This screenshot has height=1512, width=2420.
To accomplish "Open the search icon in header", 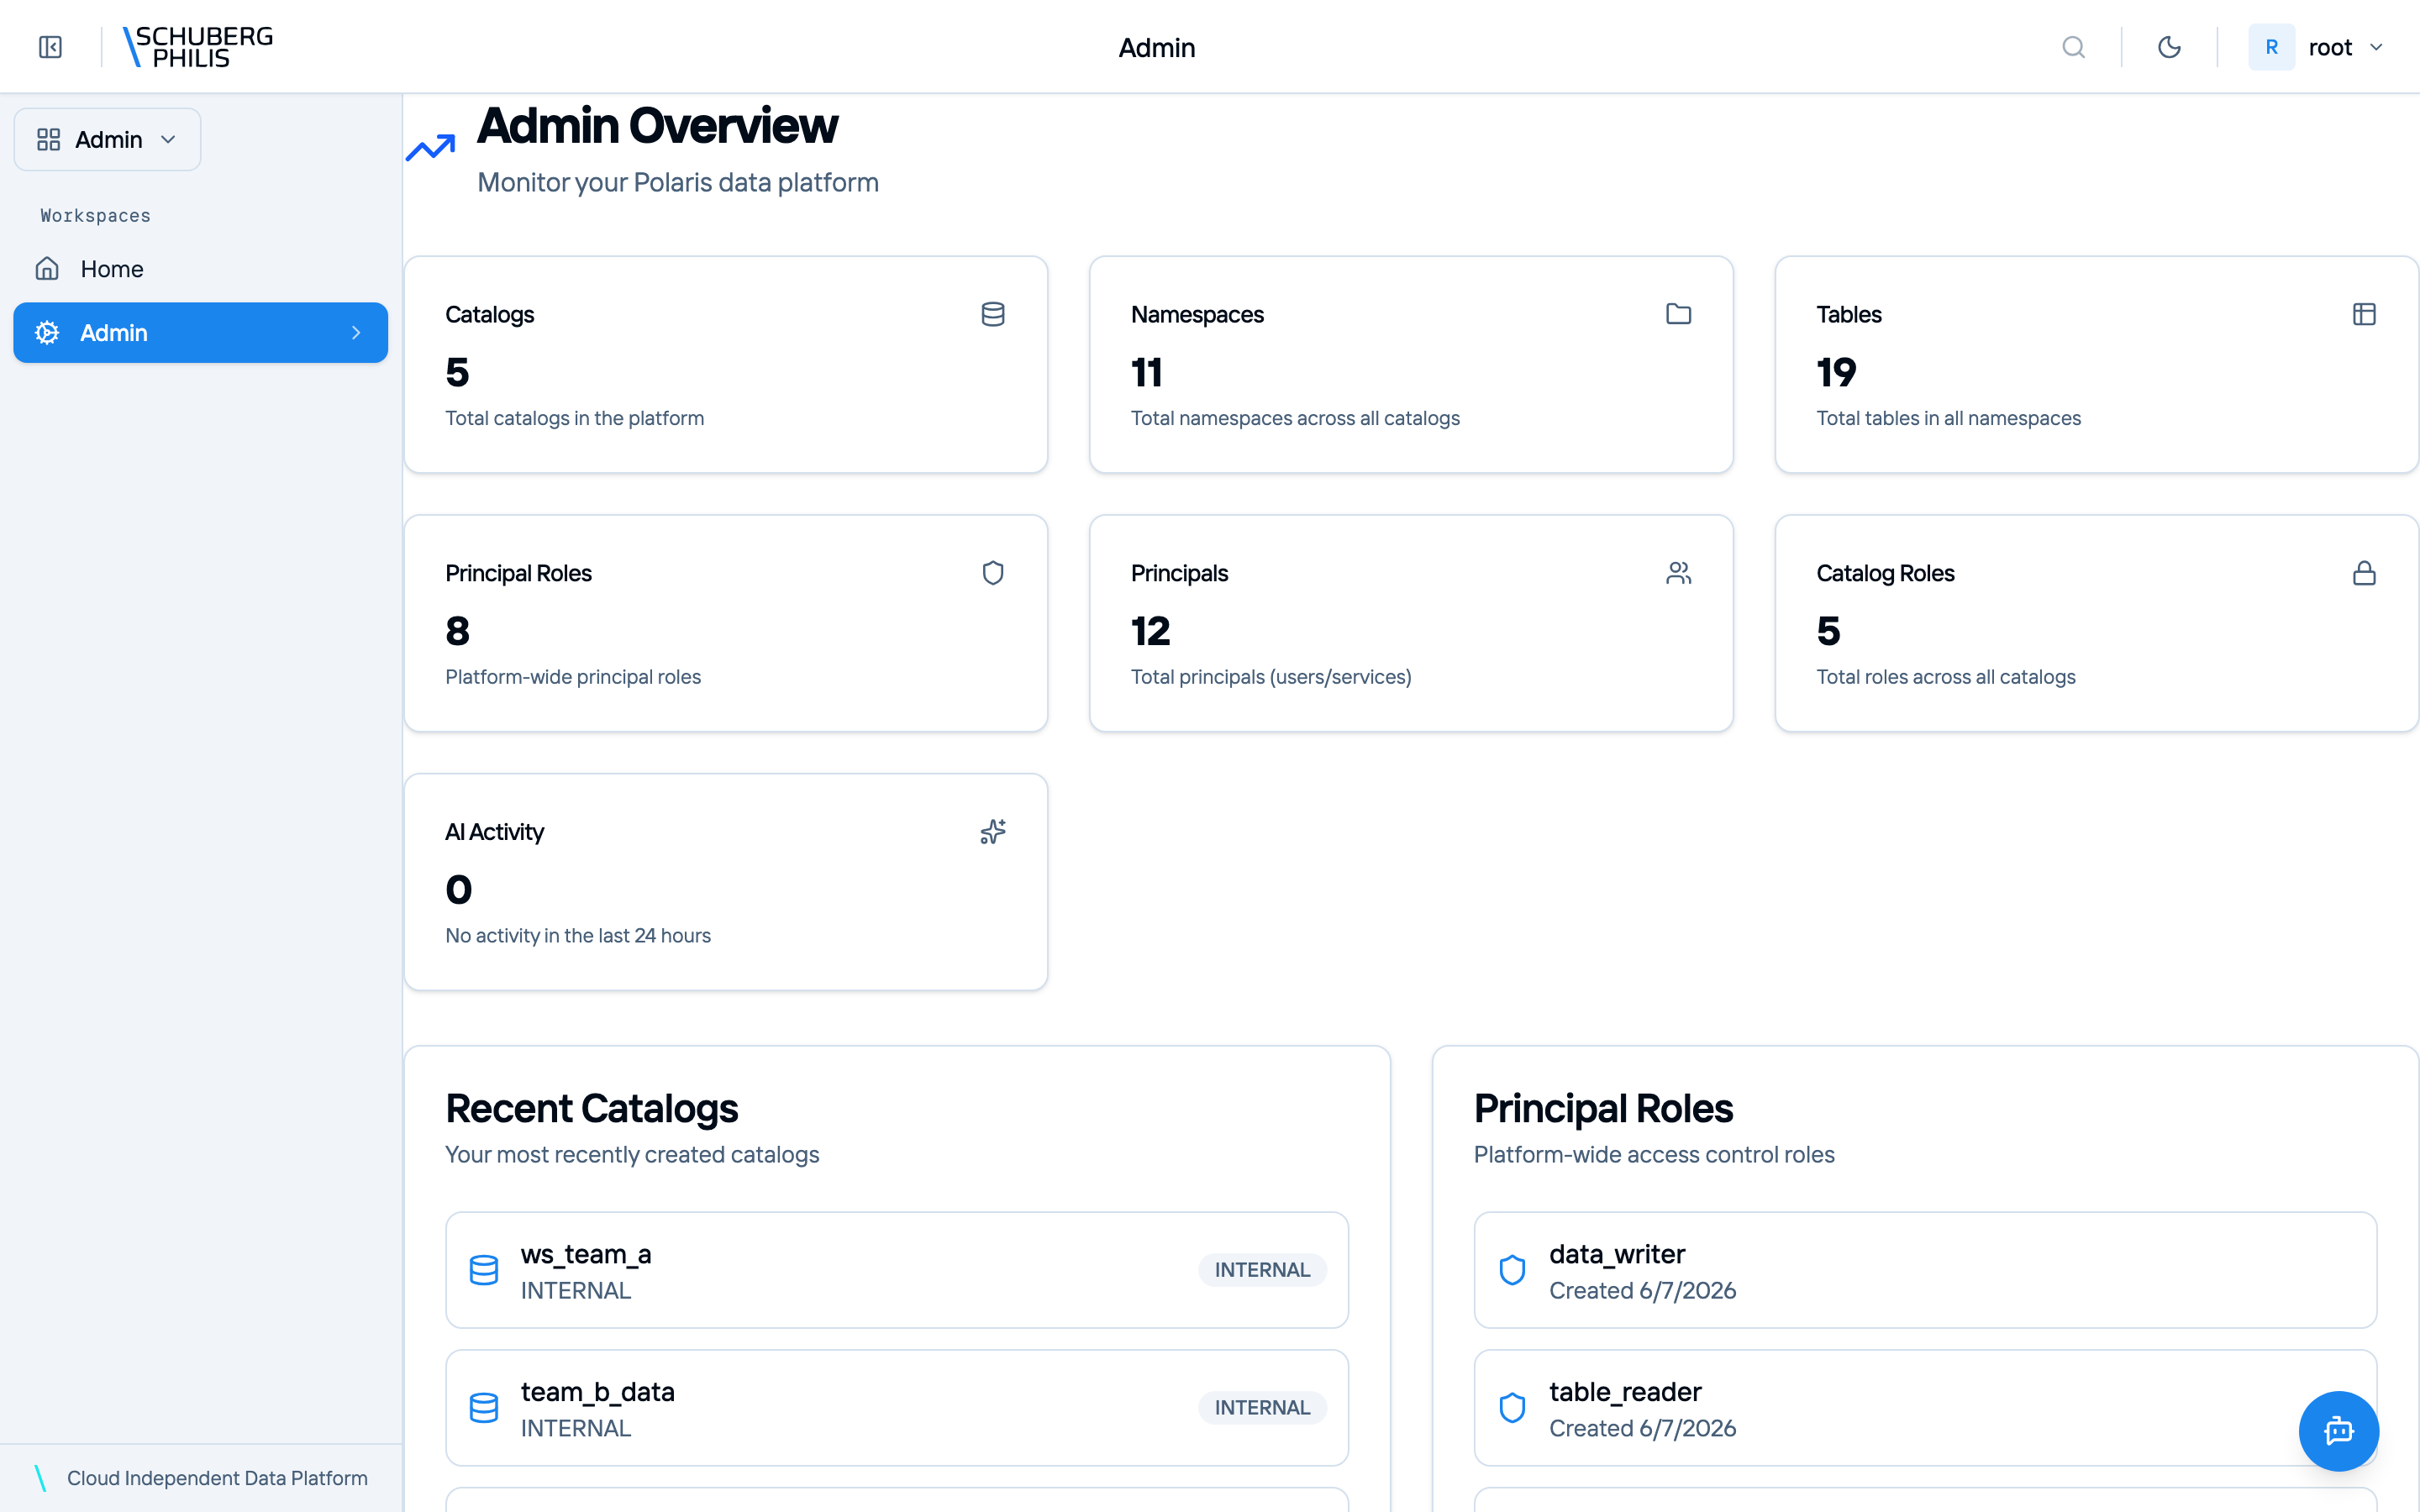I will 2073,47.
